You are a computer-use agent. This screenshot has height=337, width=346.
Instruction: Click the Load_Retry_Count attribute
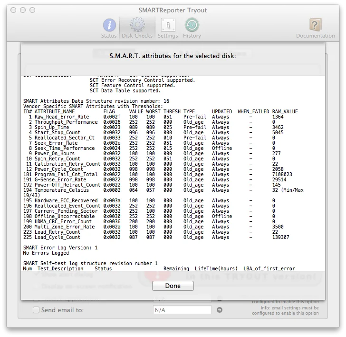(58, 232)
